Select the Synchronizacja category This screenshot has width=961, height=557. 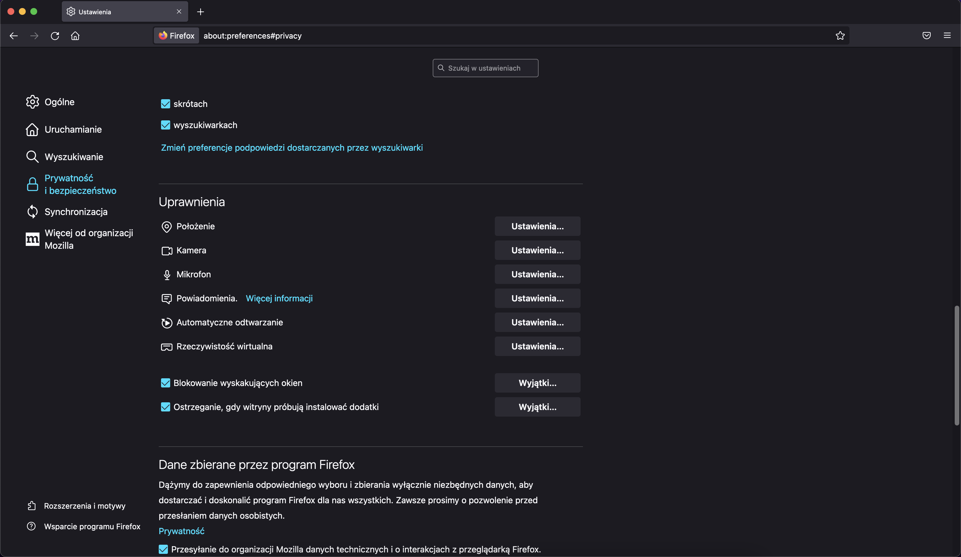tap(76, 212)
